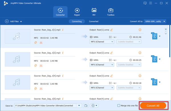171x111 pixels.
Task: Open the MV tab
Action: [x=94, y=12]
